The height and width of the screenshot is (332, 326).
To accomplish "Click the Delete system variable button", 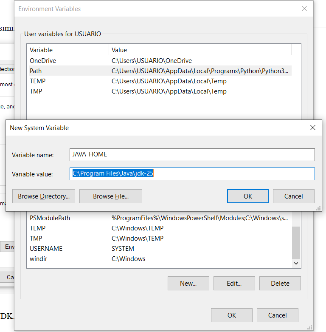I will [280, 284].
